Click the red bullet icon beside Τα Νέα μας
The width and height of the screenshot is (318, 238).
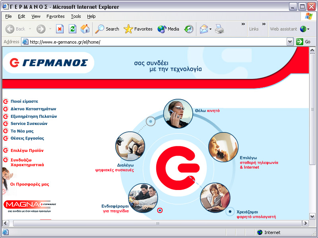(6, 131)
